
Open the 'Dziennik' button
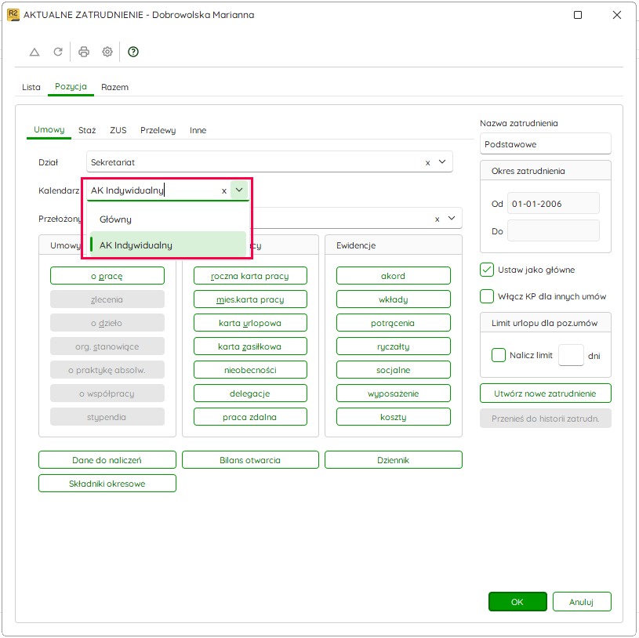point(394,460)
